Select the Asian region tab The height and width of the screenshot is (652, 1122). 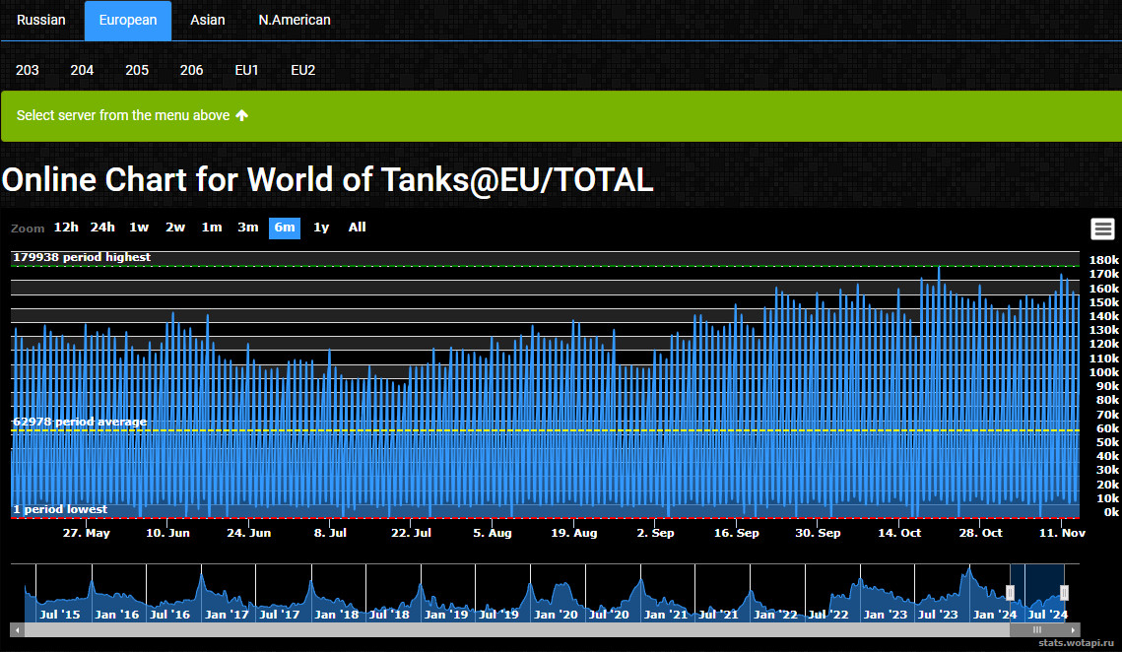click(x=207, y=20)
